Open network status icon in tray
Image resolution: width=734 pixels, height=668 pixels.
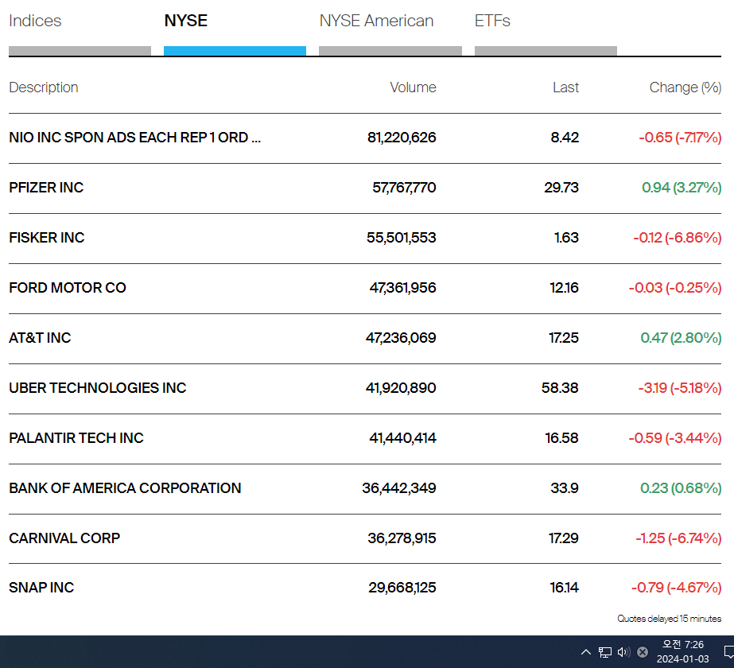pyautogui.click(x=605, y=651)
